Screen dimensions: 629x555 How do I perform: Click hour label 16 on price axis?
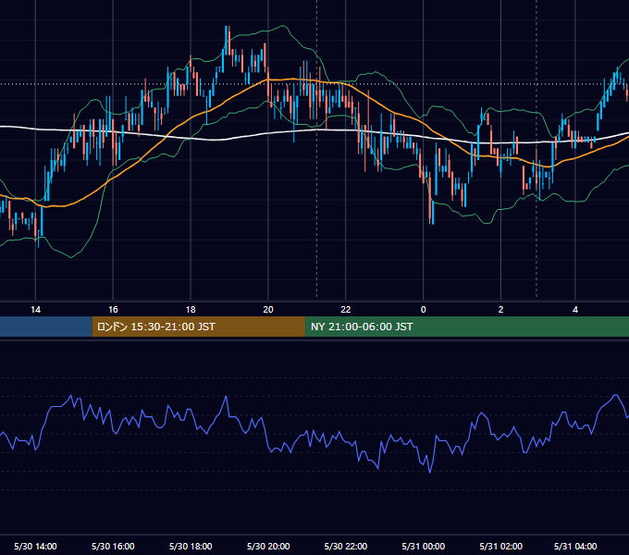pyautogui.click(x=113, y=310)
